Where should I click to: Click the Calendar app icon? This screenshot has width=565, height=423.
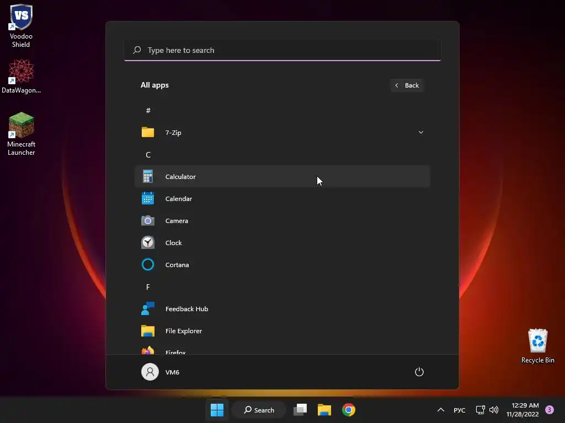tap(148, 198)
